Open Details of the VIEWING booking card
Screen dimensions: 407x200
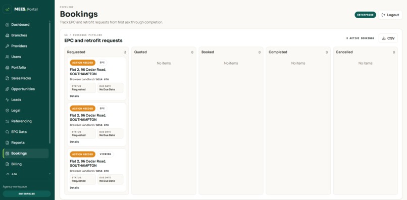coord(74,187)
